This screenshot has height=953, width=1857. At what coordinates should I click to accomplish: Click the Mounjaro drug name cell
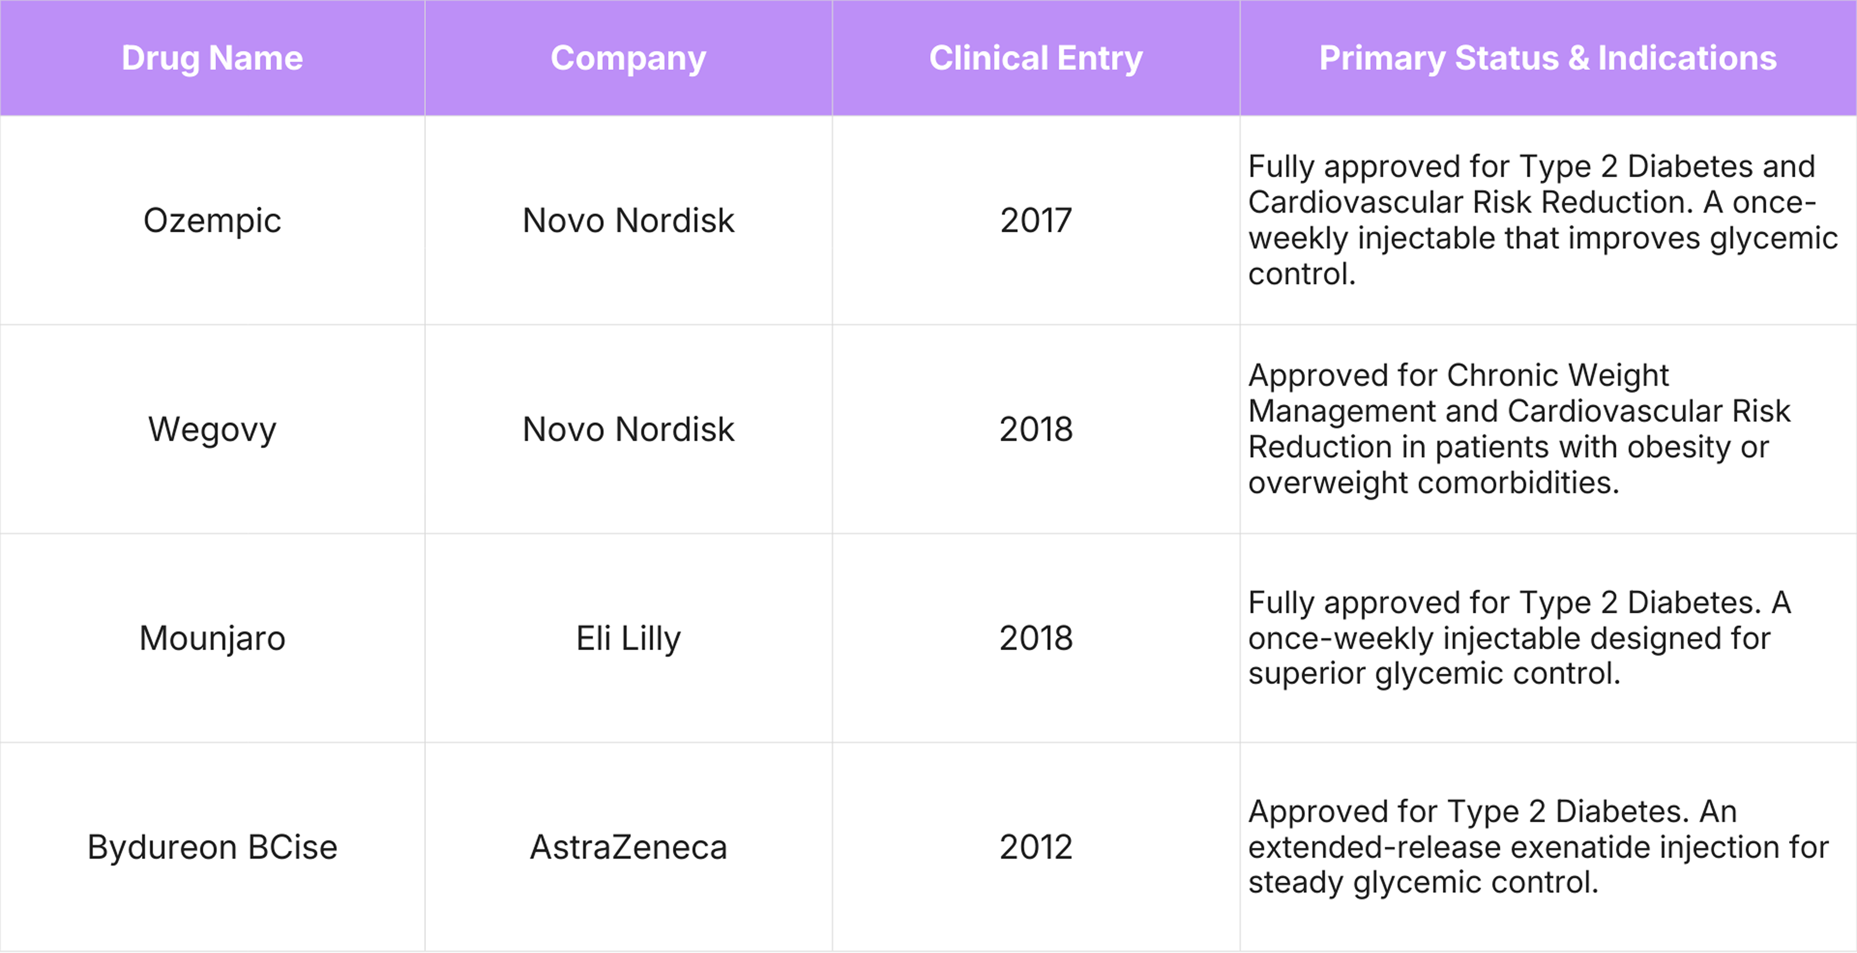[212, 638]
